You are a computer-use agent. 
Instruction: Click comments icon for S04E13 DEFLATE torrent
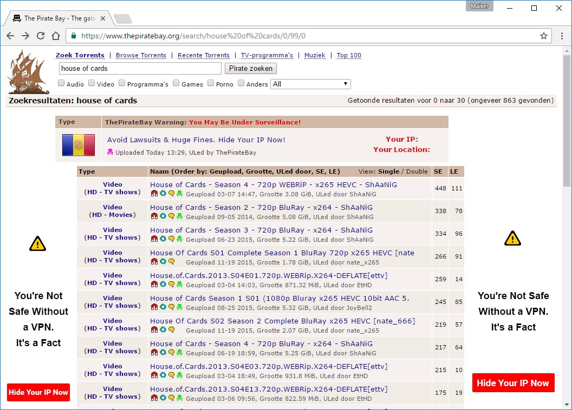coord(171,398)
